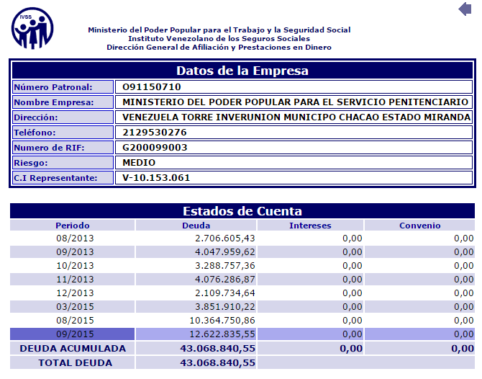482x379 pixels.
Task: Click debt amount 4.047.959,62
Action: (225, 252)
